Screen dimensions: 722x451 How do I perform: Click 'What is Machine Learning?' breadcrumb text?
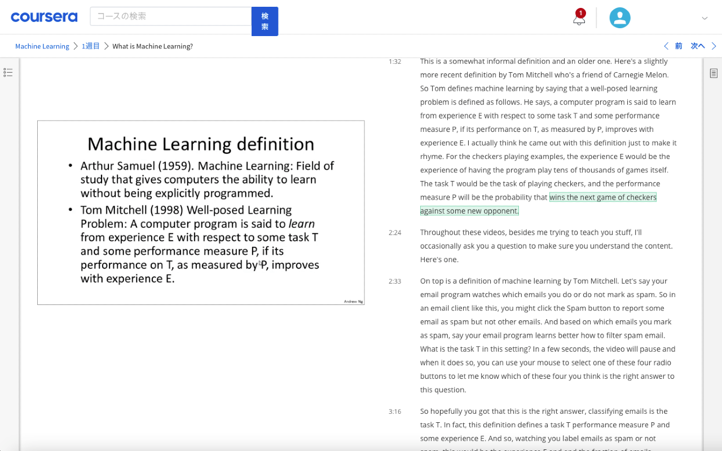(152, 46)
